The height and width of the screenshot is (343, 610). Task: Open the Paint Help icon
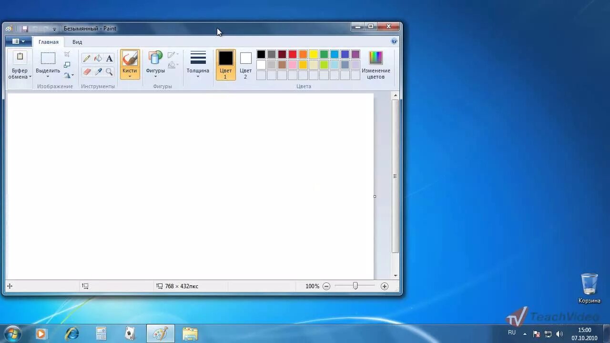[x=394, y=41]
